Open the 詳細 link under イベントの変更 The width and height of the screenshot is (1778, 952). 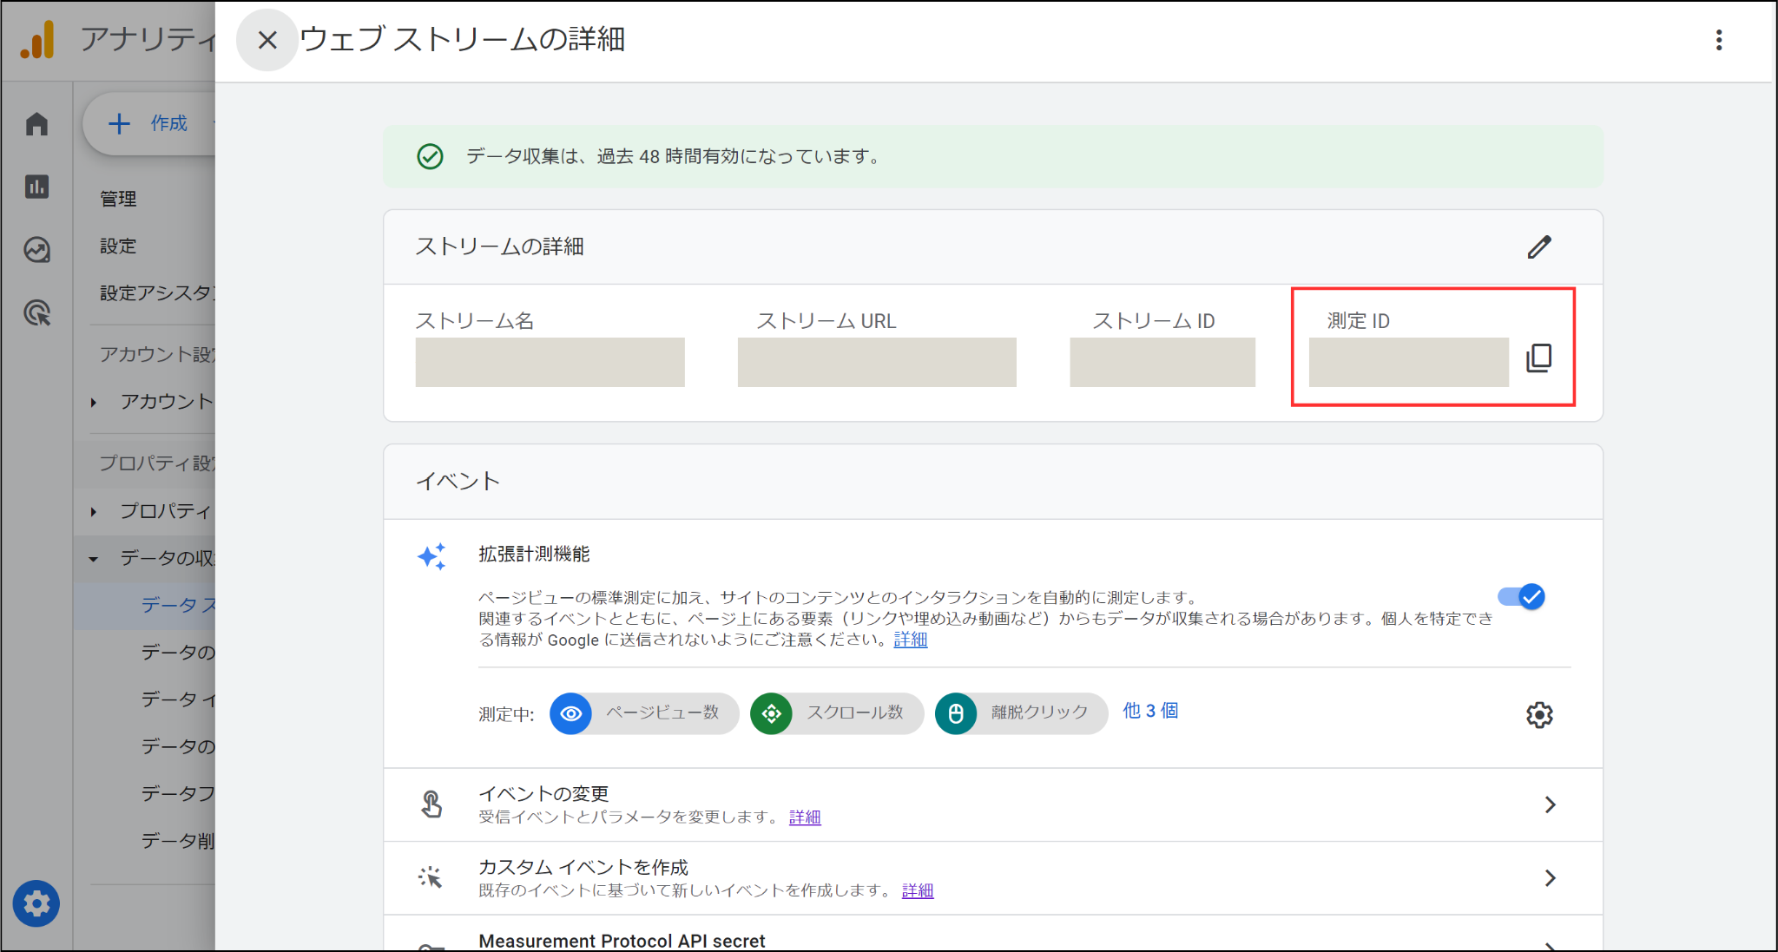pos(805,817)
